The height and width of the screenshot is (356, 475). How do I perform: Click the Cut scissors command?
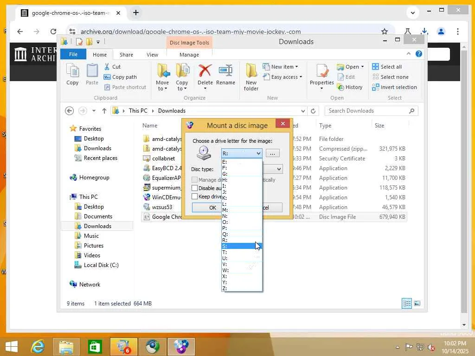[x=112, y=67]
